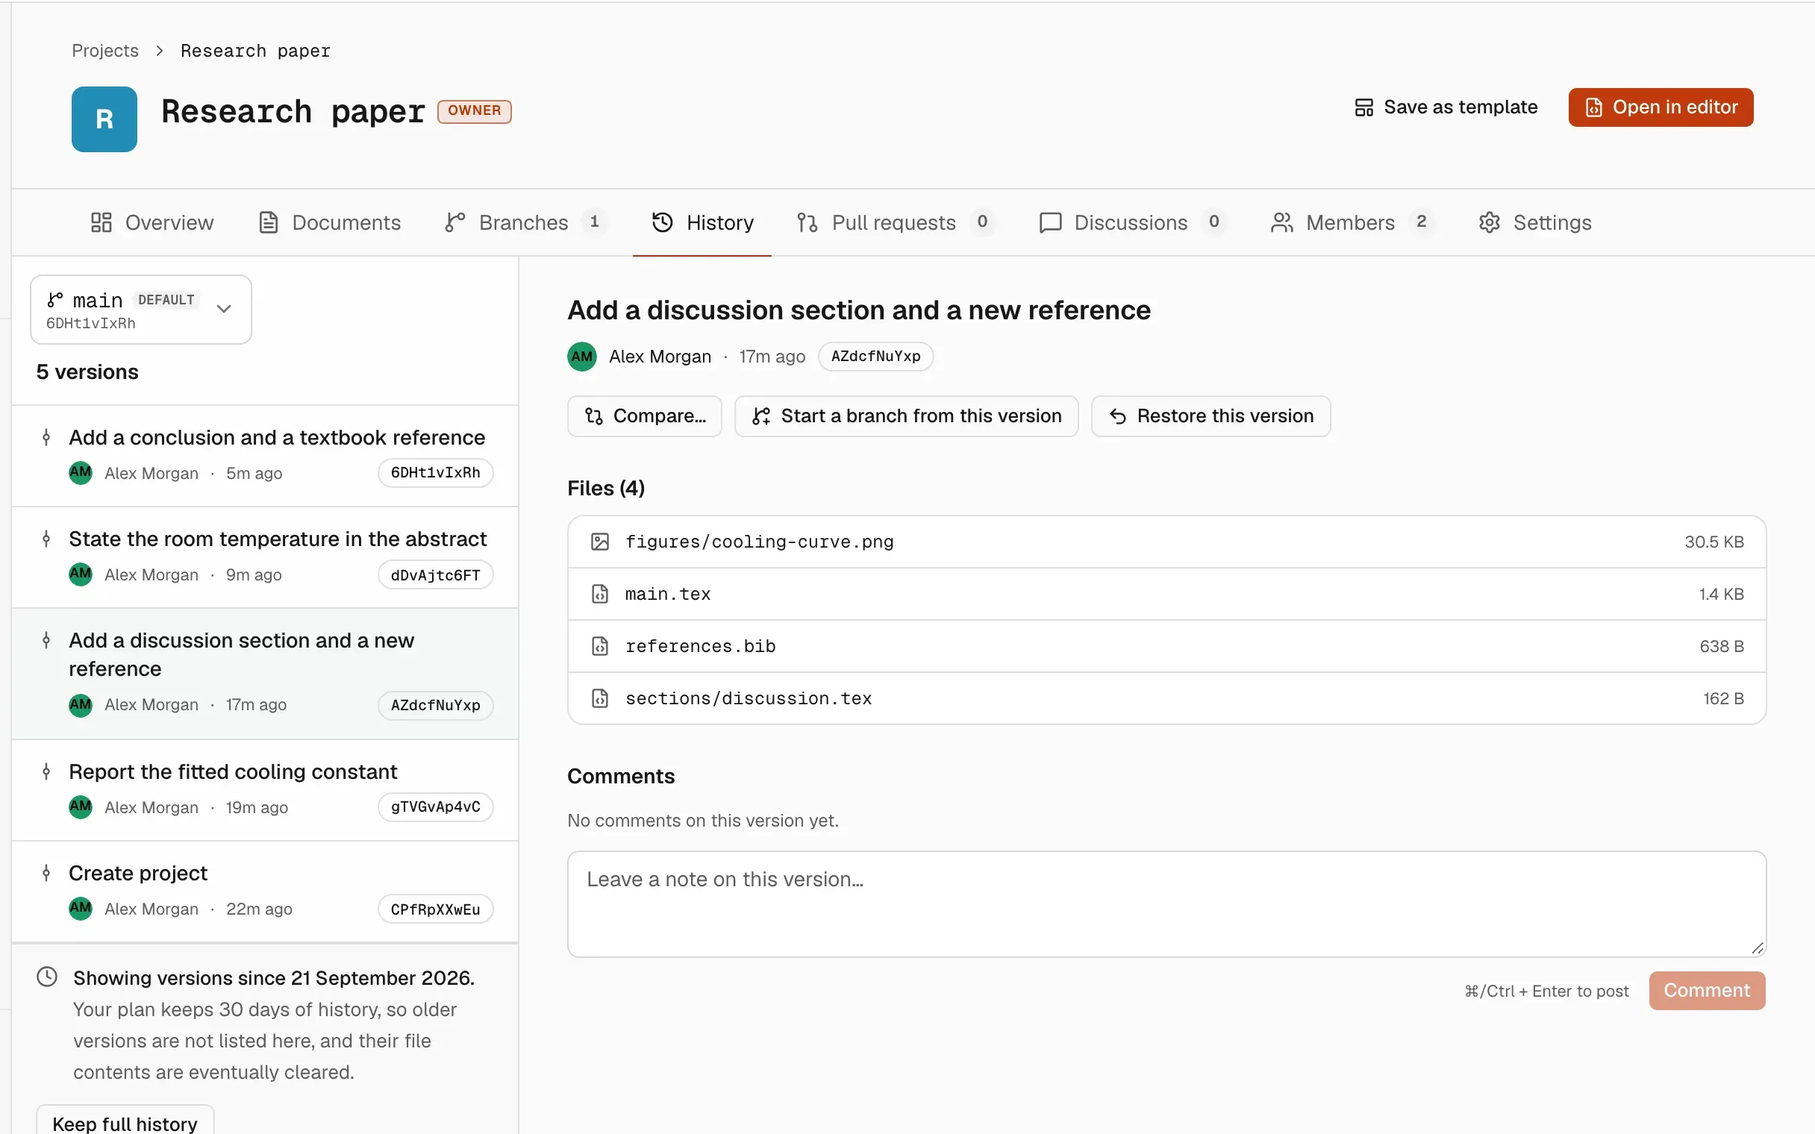Click commit node icon for Report the fitted cooling constant
The width and height of the screenshot is (1815, 1134).
tap(46, 771)
